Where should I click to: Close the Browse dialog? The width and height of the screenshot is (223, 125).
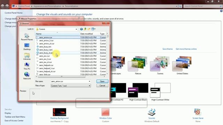tap(106, 23)
